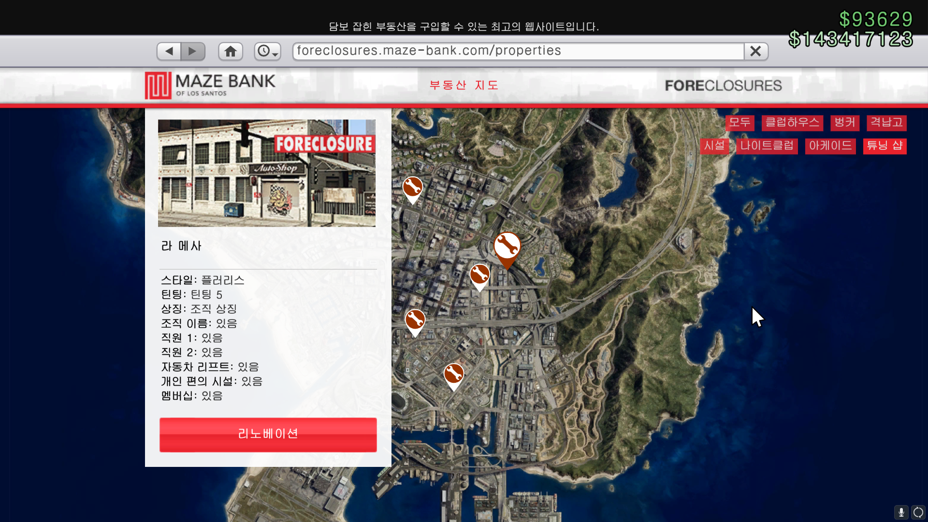Click the browser back arrow button
928x522 pixels.
(x=169, y=51)
